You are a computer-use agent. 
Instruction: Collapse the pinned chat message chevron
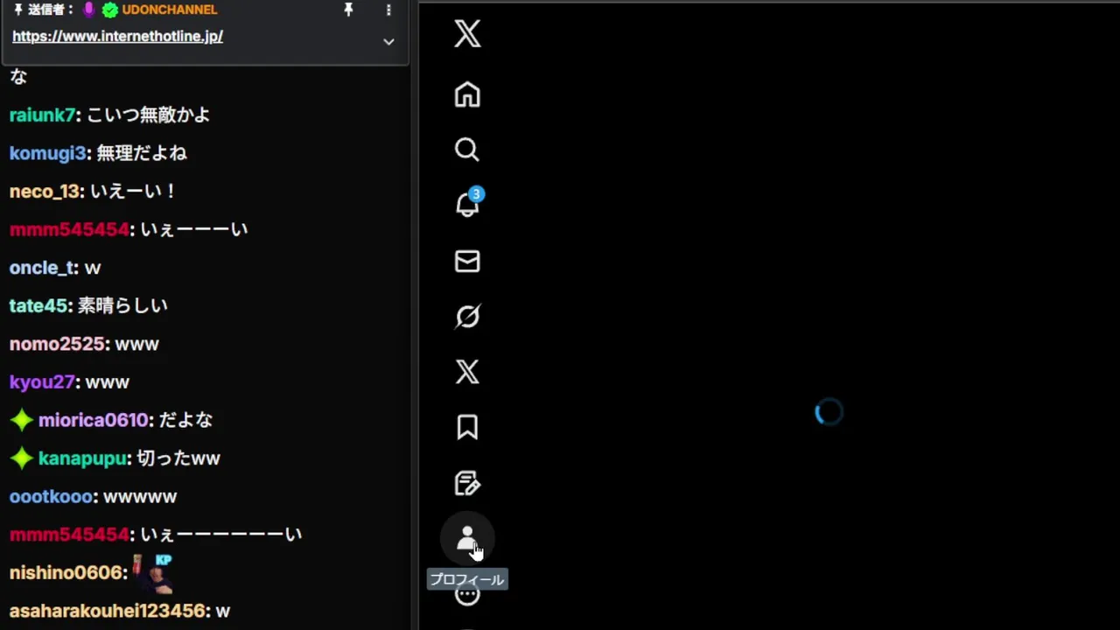click(x=388, y=41)
